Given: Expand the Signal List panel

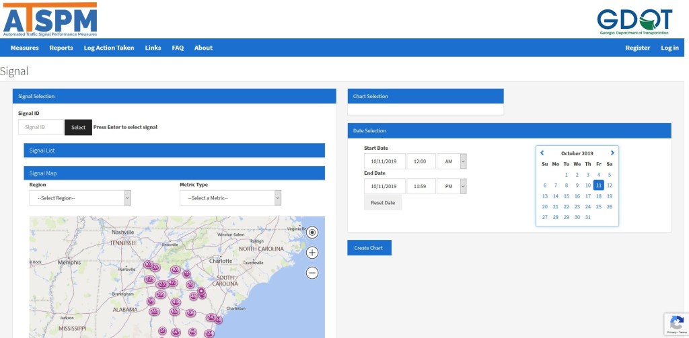Looking at the screenshot, I should pyautogui.click(x=174, y=151).
